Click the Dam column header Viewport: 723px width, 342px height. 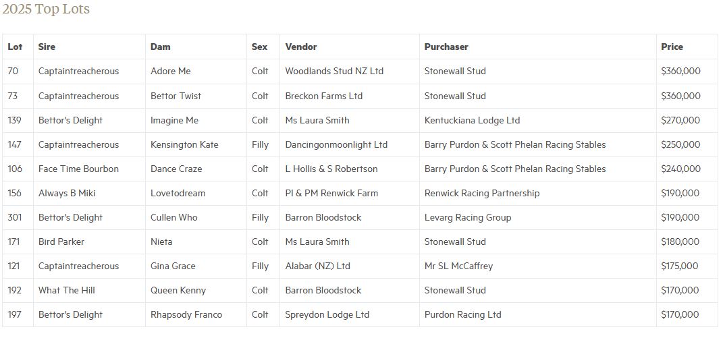pos(161,47)
